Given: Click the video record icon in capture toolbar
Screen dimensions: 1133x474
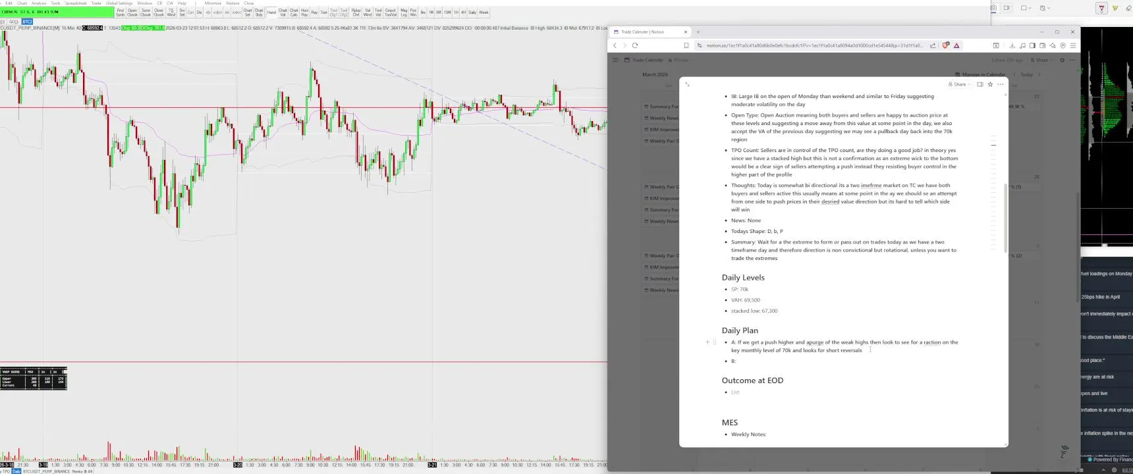Looking at the screenshot, I should 1007,8.
